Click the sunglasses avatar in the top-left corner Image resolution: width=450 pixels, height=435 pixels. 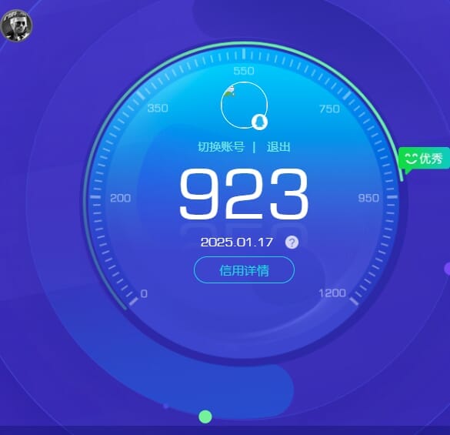17,25
